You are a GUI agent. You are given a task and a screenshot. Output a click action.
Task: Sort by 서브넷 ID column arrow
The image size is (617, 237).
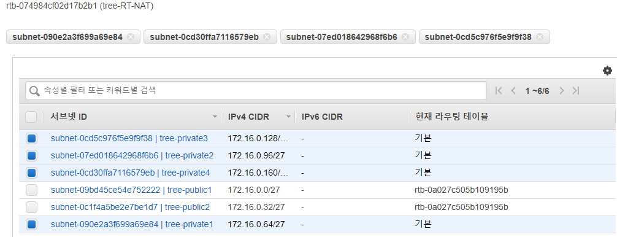(215, 117)
